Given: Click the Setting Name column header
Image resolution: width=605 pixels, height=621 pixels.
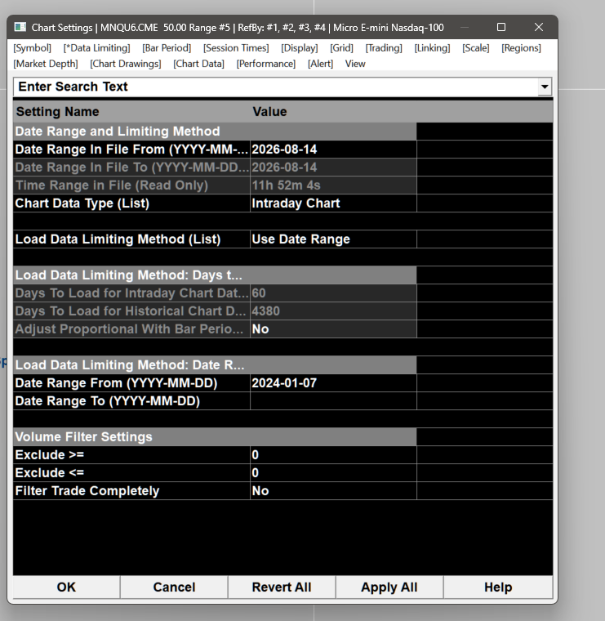Looking at the screenshot, I should 131,112.
